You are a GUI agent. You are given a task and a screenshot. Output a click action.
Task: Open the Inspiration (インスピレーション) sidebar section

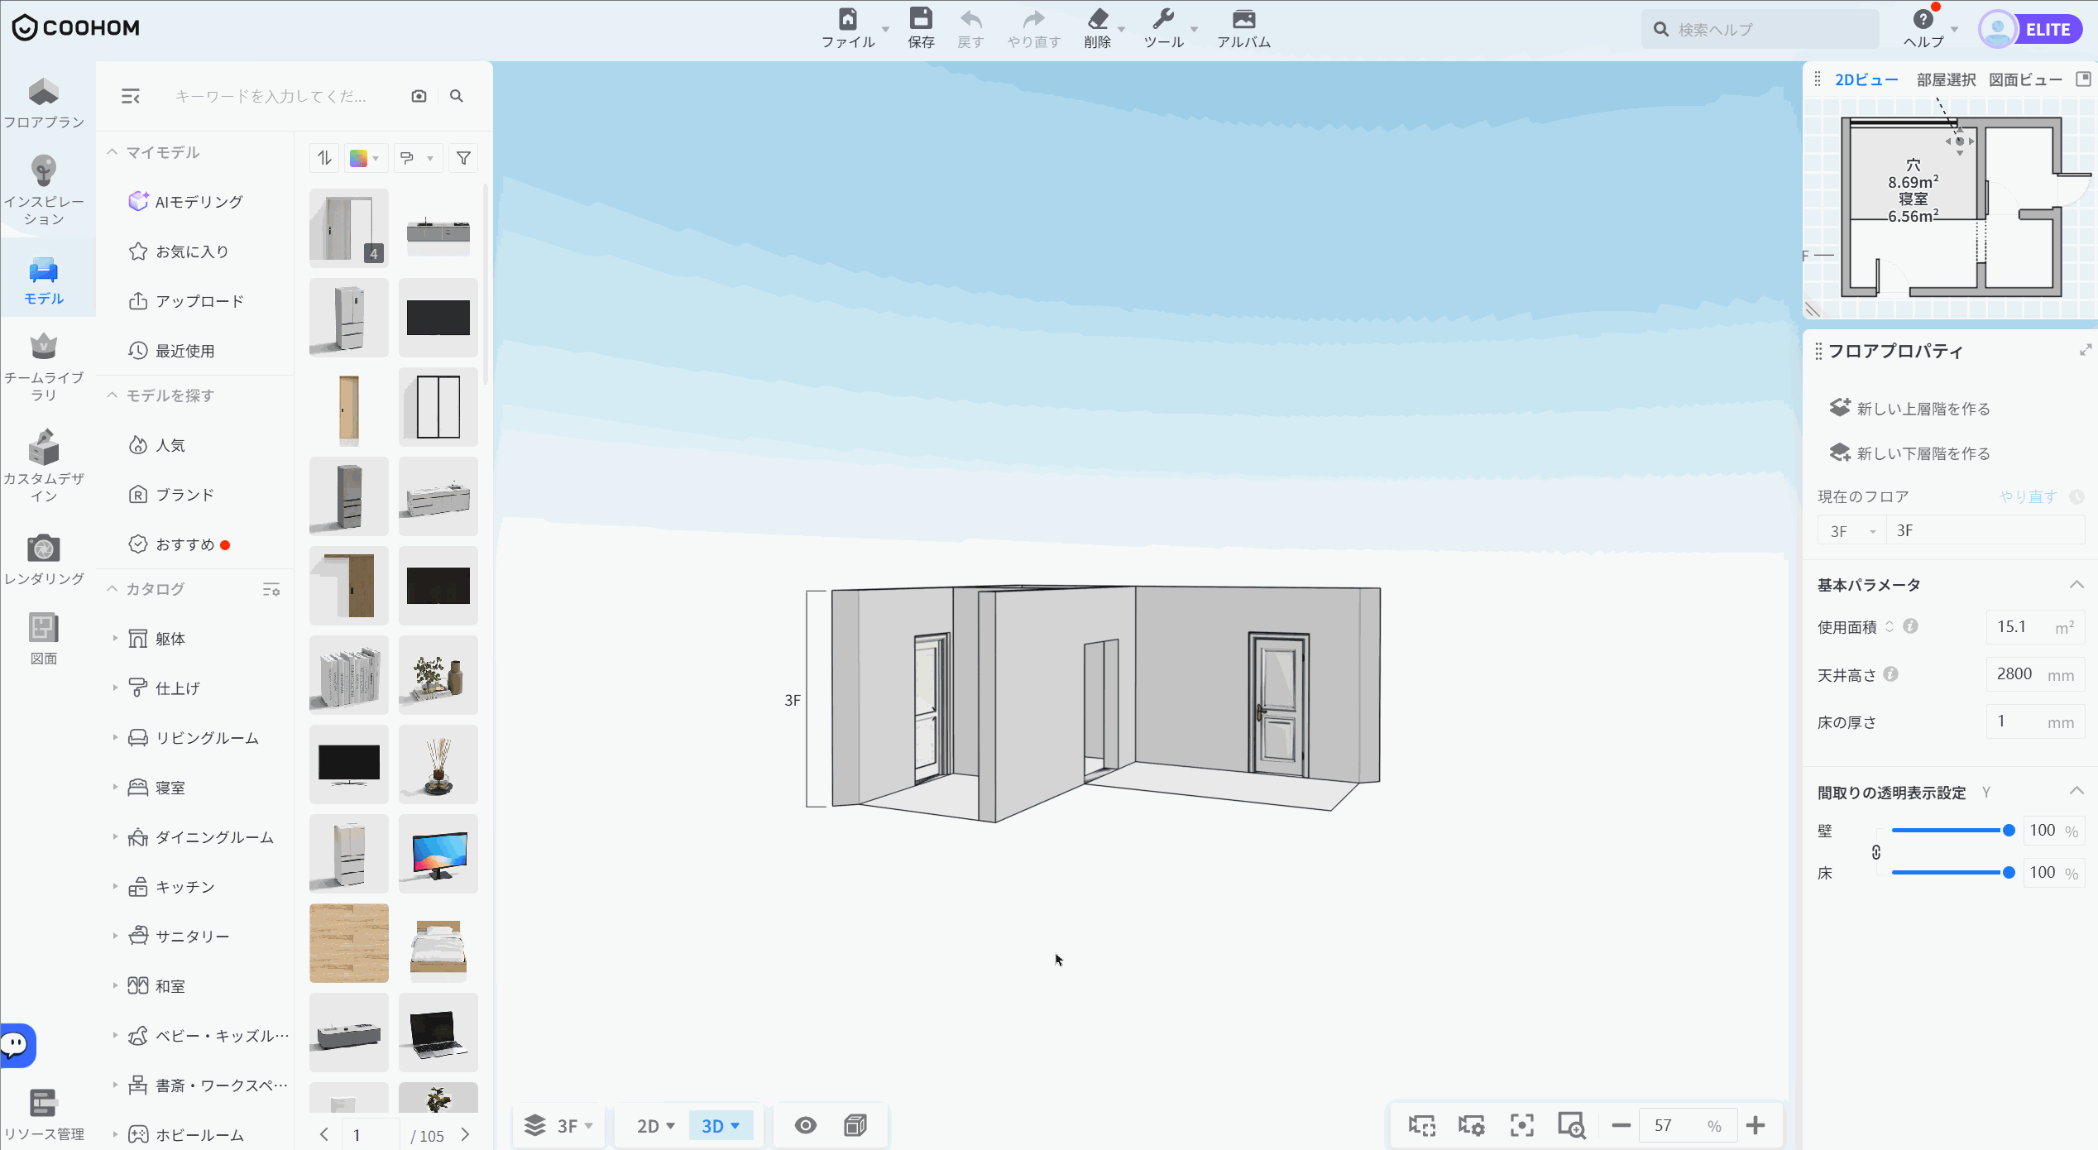pos(44,190)
